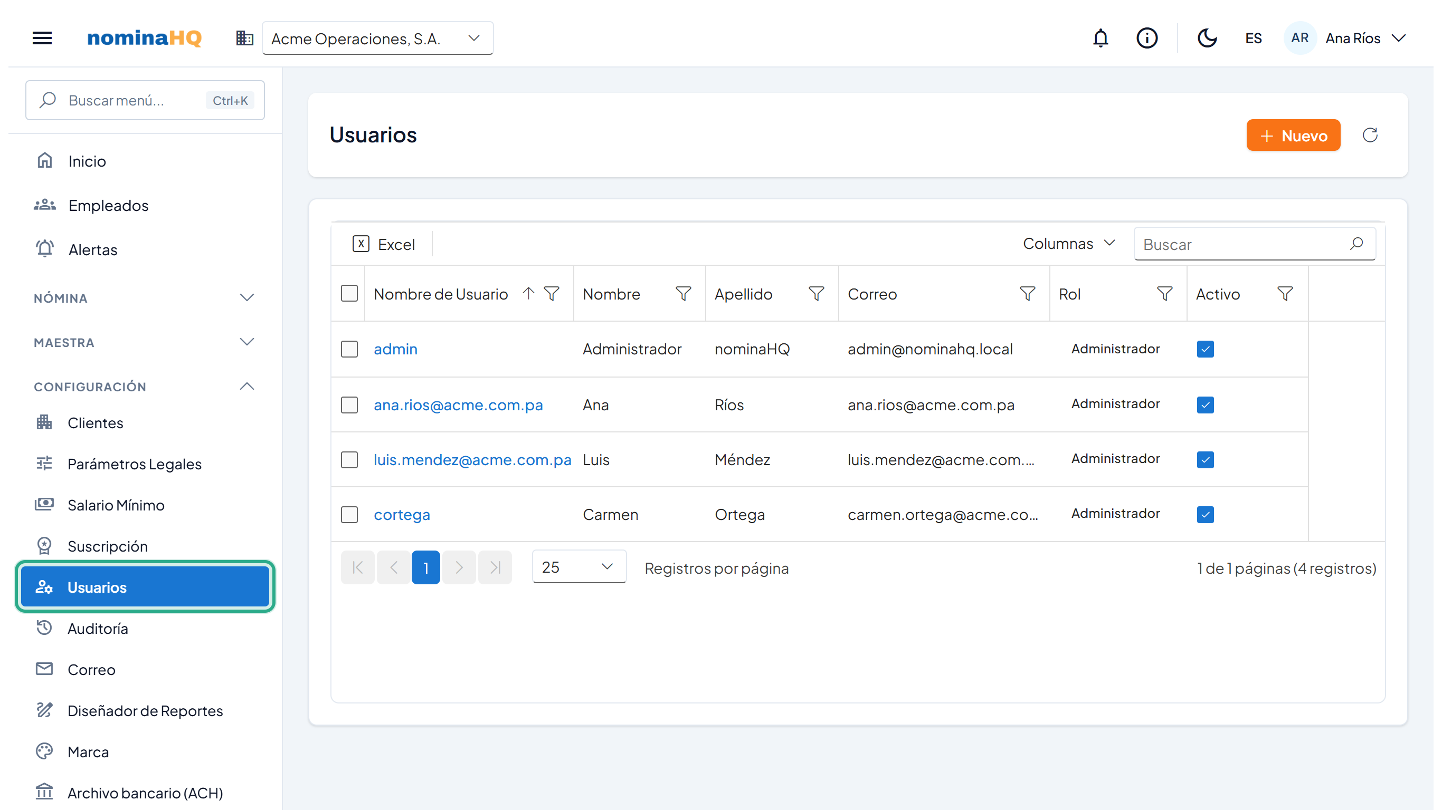The image size is (1442, 810).
Task: Click the orange Nuevo button
Action: pyautogui.click(x=1293, y=136)
